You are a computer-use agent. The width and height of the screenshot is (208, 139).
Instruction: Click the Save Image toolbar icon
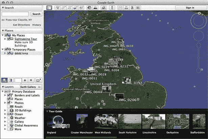(132, 8)
